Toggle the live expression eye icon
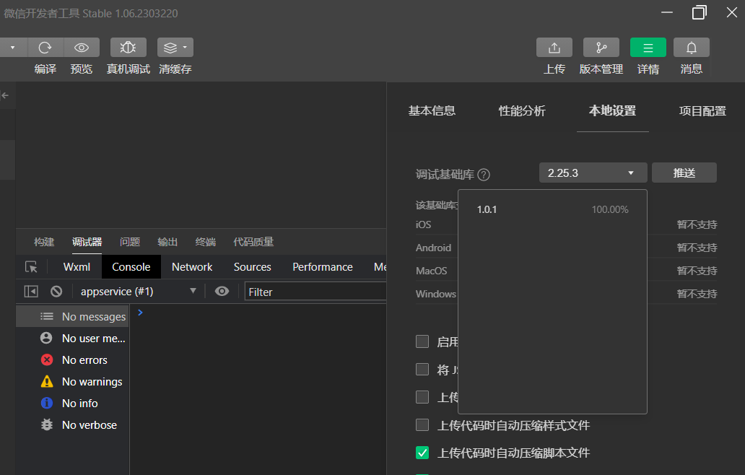This screenshot has width=745, height=475. coord(222,291)
